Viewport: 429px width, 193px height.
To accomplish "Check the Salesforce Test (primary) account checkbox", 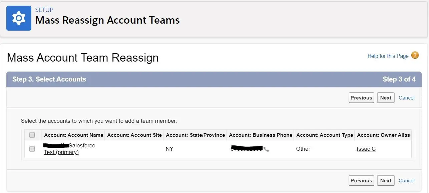I will 32,149.
